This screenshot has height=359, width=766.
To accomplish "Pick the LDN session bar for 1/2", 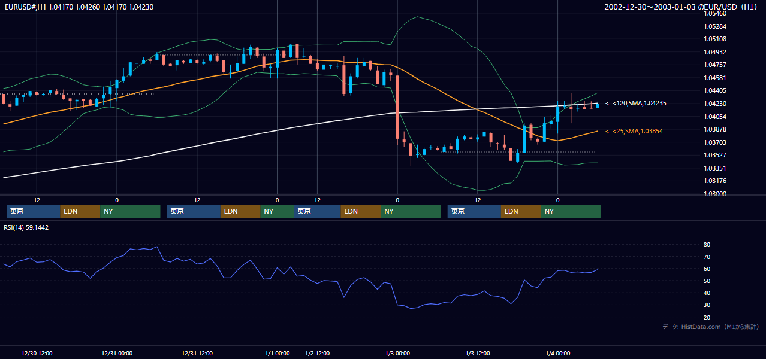I will point(361,211).
